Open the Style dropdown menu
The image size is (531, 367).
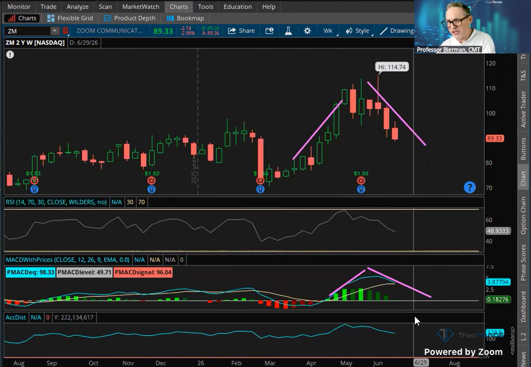pos(358,31)
